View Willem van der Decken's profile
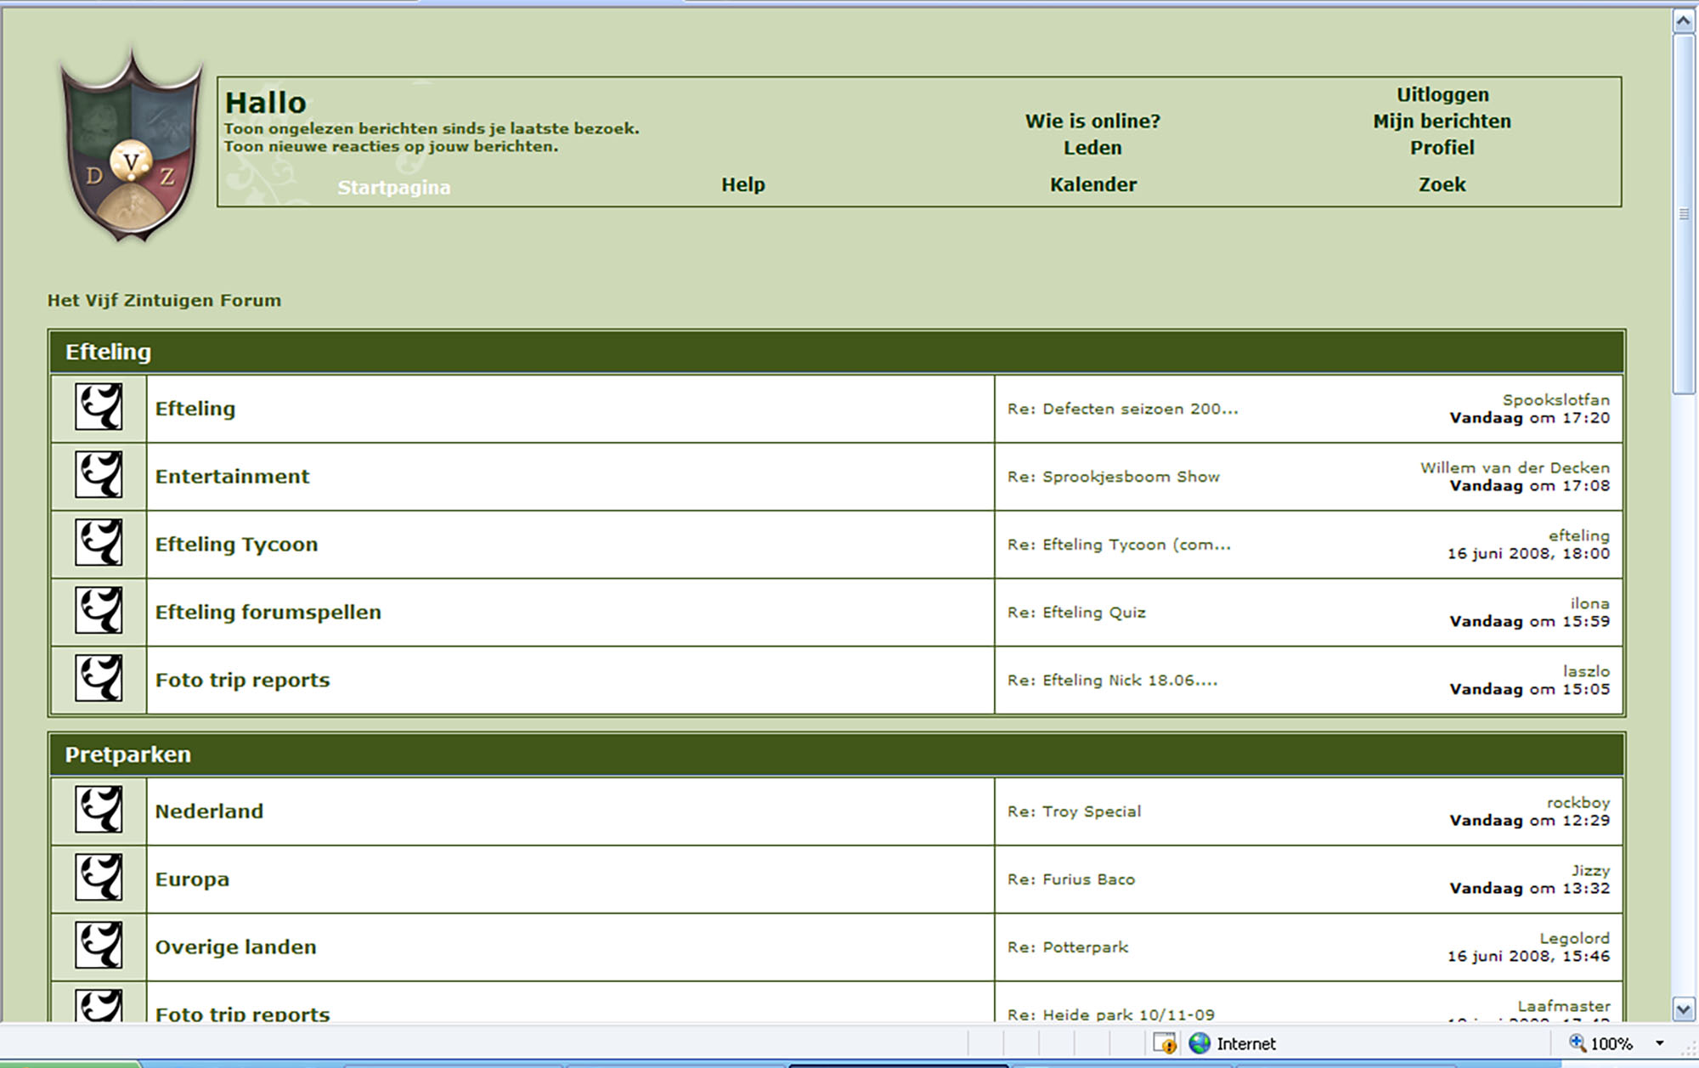 tap(1515, 467)
